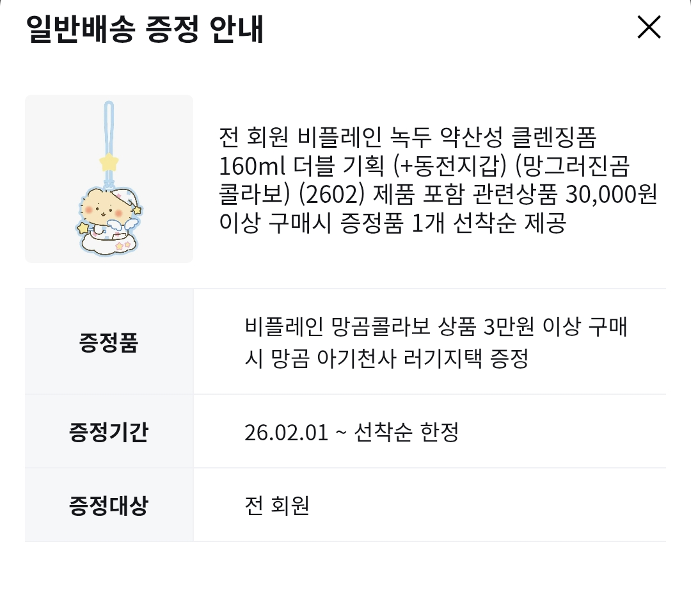Select the 증정대상 row label
Viewport: 691px width, 599px height.
pyautogui.click(x=109, y=506)
